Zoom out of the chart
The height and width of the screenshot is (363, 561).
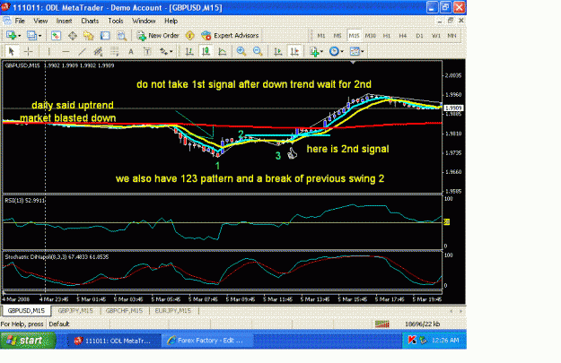coord(258,51)
